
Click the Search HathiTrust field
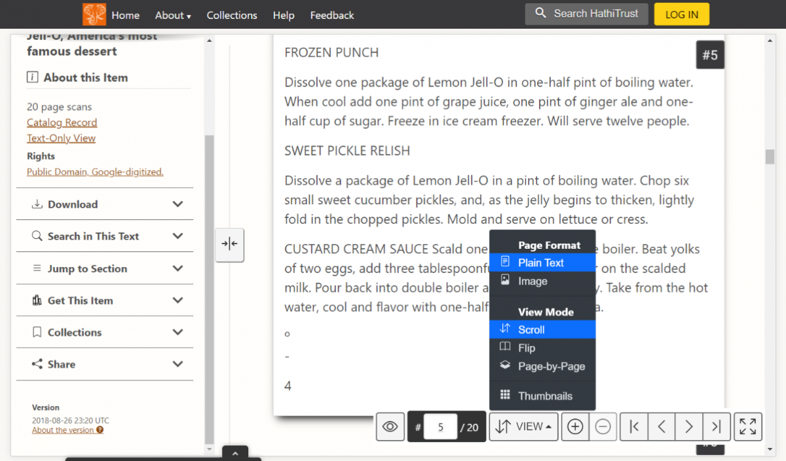click(x=587, y=14)
